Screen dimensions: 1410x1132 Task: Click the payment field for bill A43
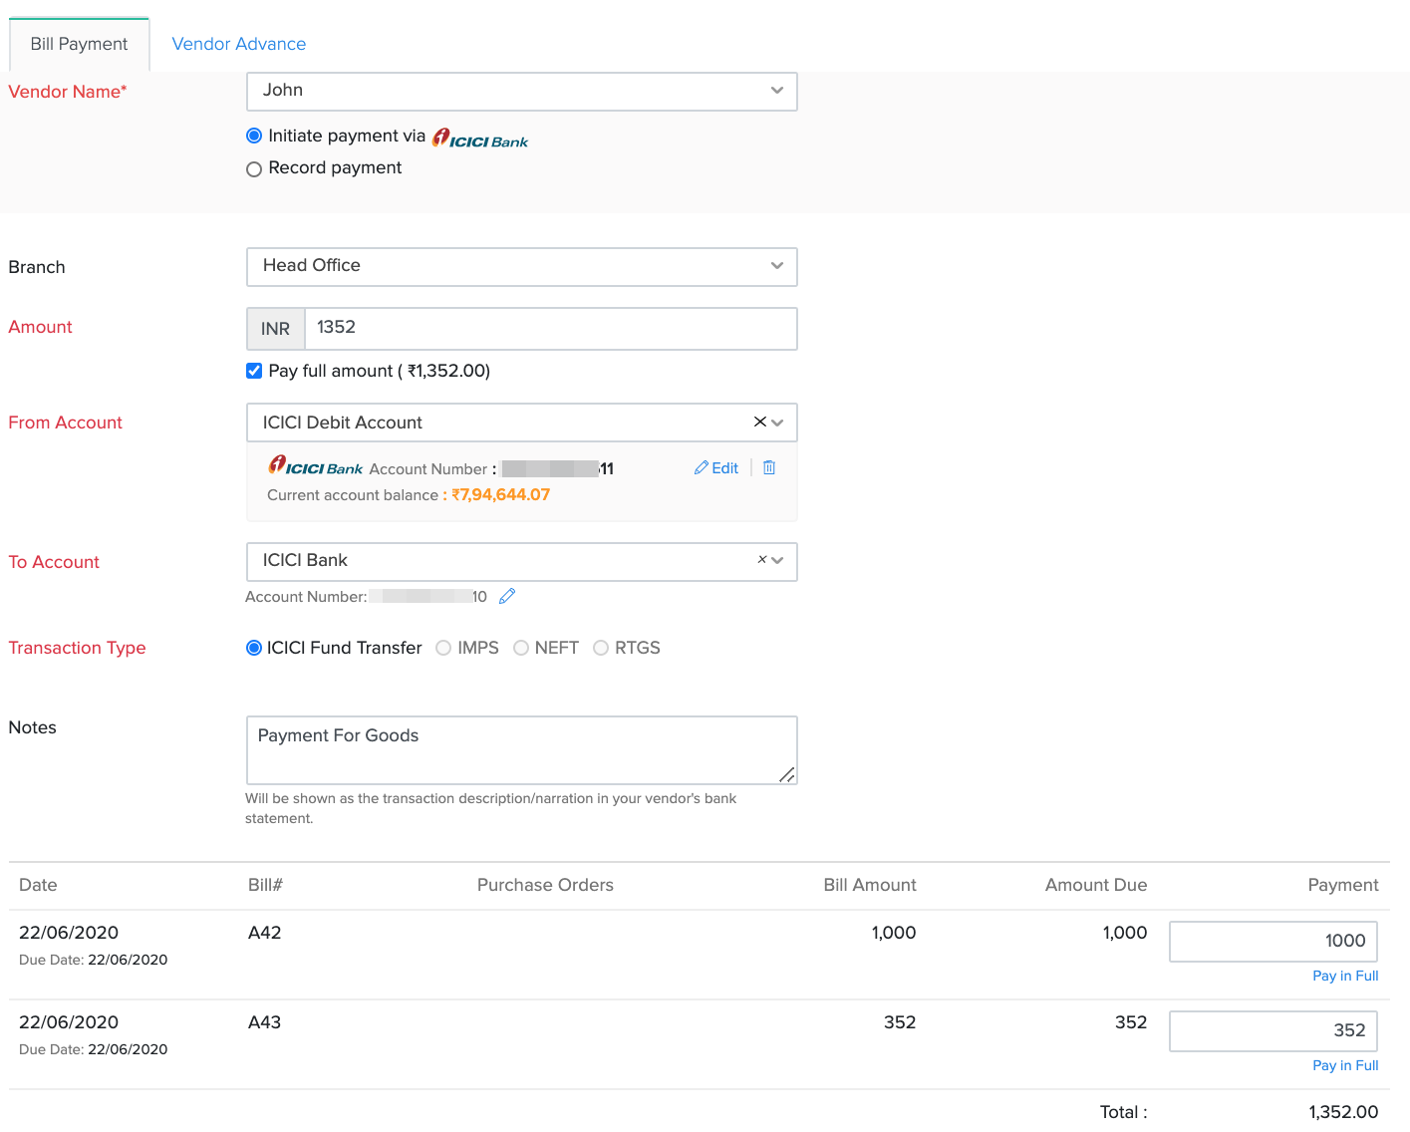[x=1272, y=1030]
